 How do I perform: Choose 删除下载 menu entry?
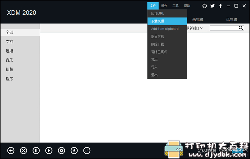[167, 44]
